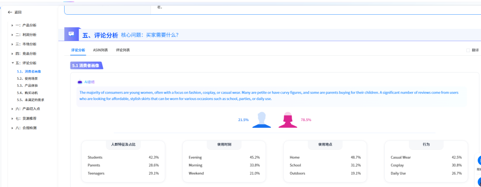Click the AI总结 robot icon

(x=80, y=82)
